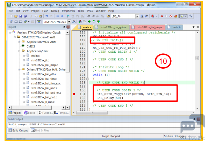The image size is (208, 143).
Task: Select stm32f2xx_it.c in the project tree
Action: coord(40,60)
